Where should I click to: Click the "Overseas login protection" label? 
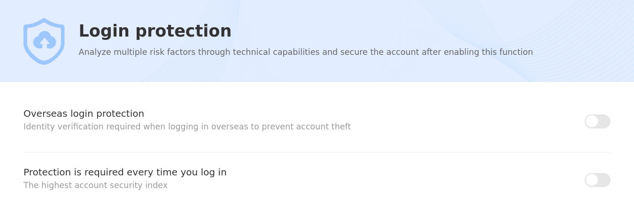pos(84,113)
